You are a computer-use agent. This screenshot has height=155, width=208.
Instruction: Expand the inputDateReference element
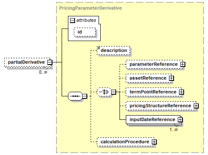[180, 120]
